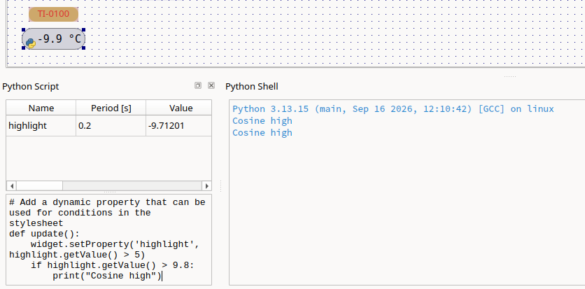Click the horizontal scrollbar thumb under the table

(40, 185)
